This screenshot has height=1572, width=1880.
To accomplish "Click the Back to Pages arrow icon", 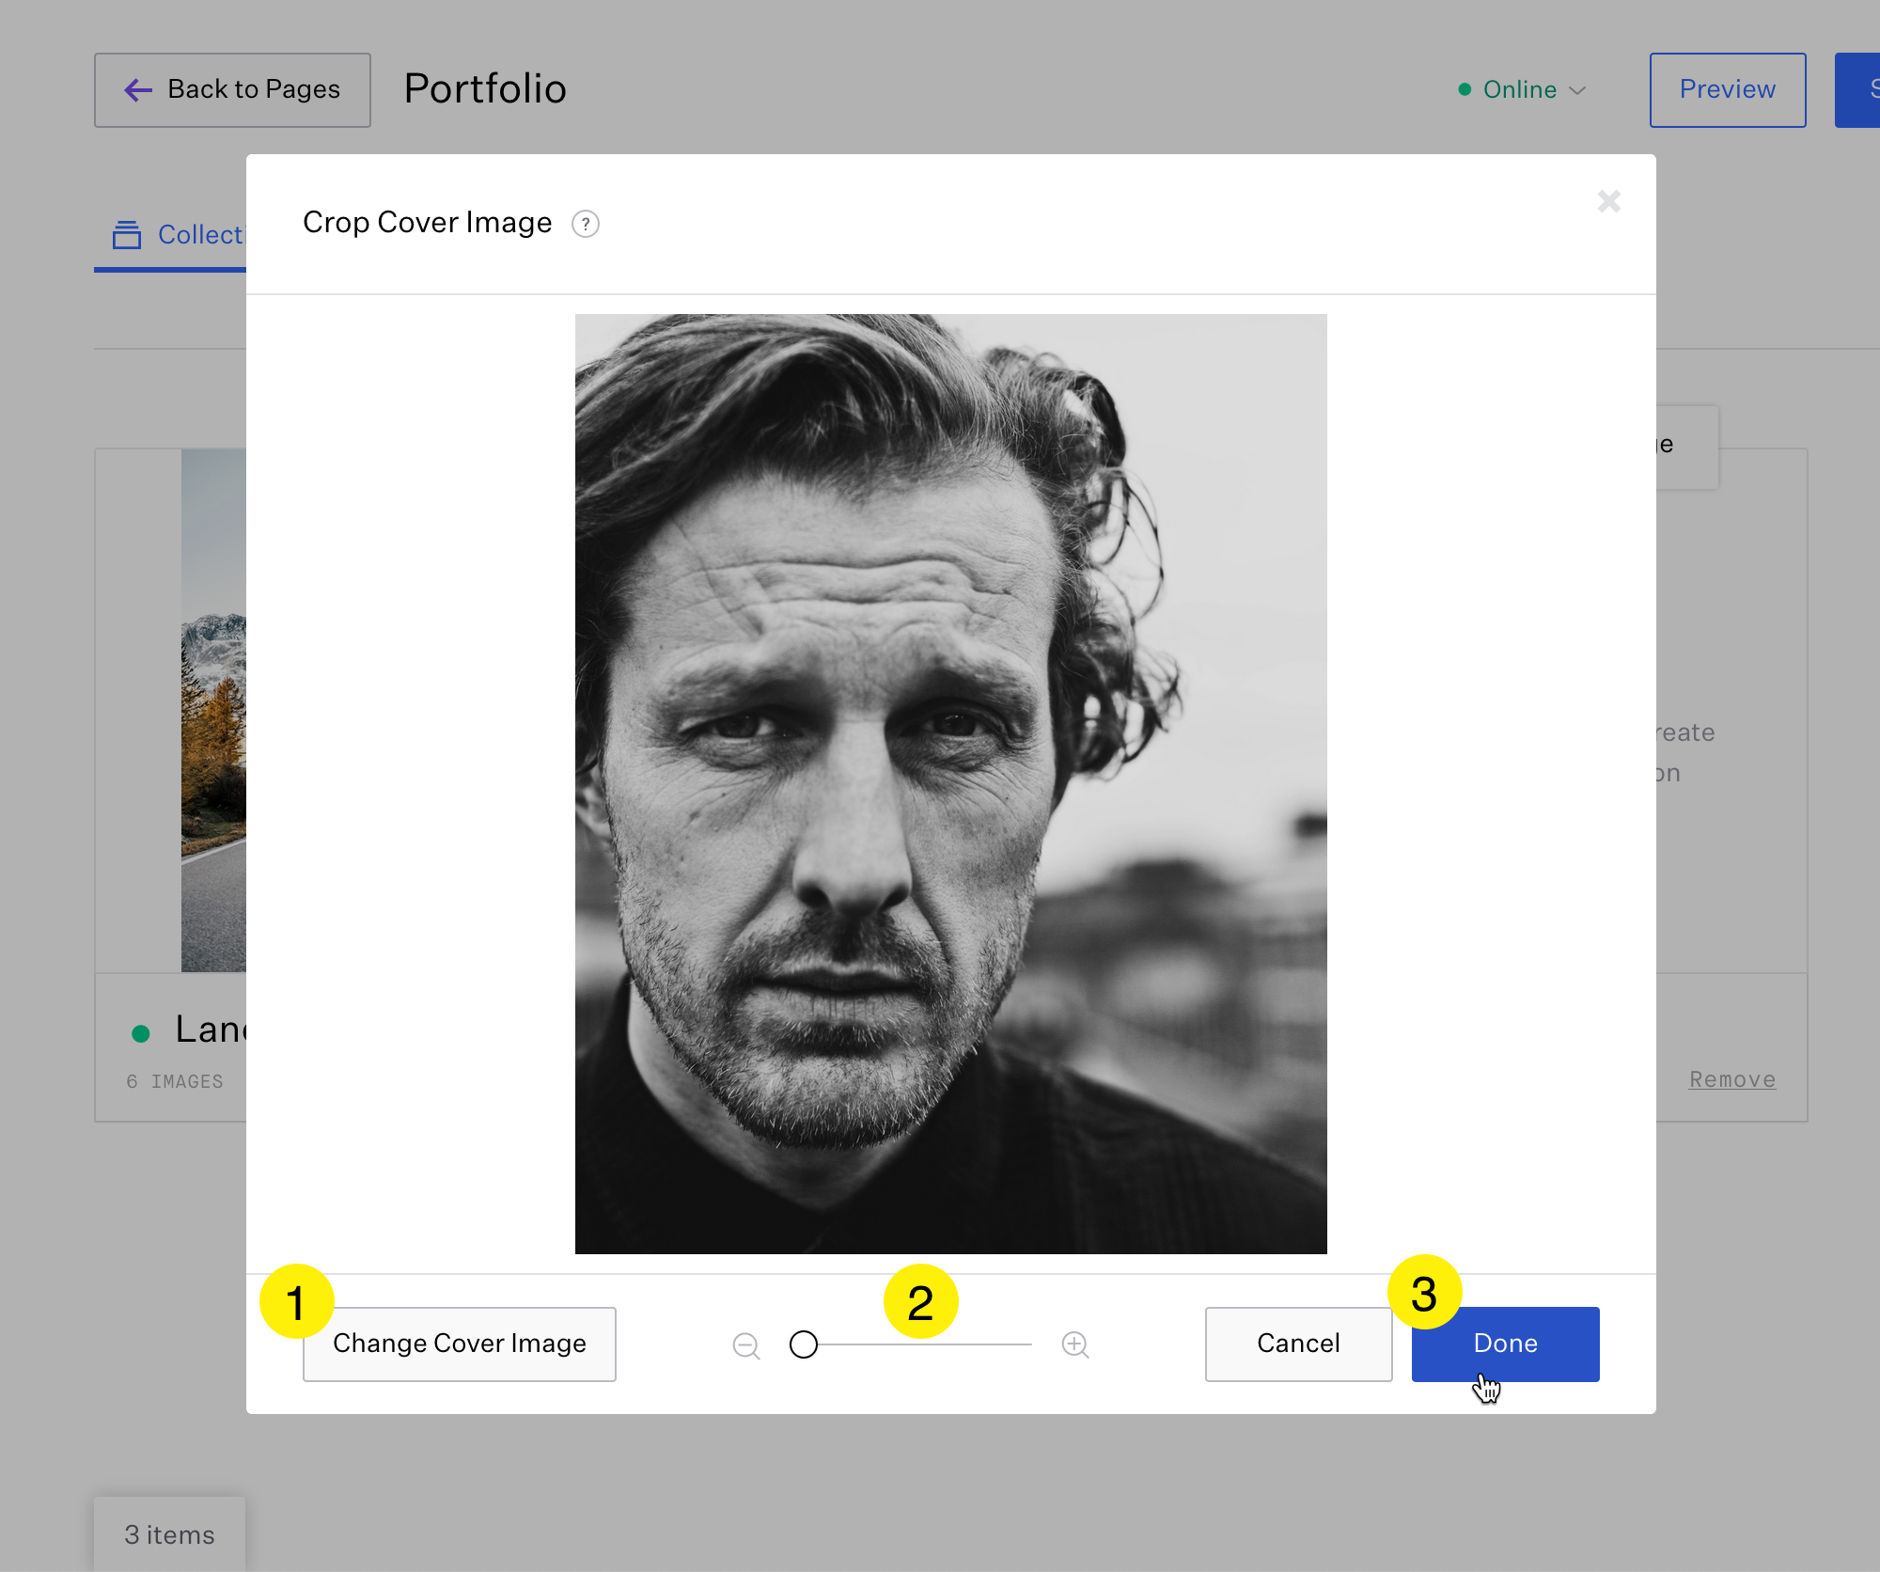I will [138, 89].
